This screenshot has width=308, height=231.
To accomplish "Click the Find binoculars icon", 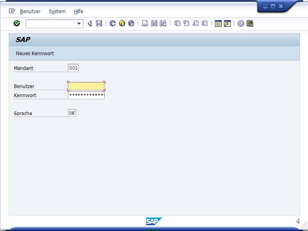I will tap(154, 23).
